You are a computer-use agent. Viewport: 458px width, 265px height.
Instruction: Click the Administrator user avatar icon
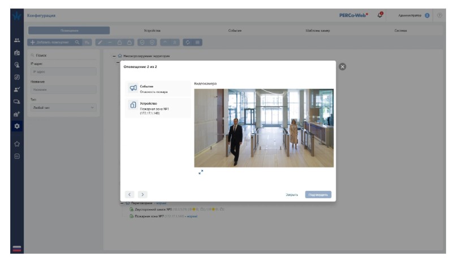[x=427, y=15]
